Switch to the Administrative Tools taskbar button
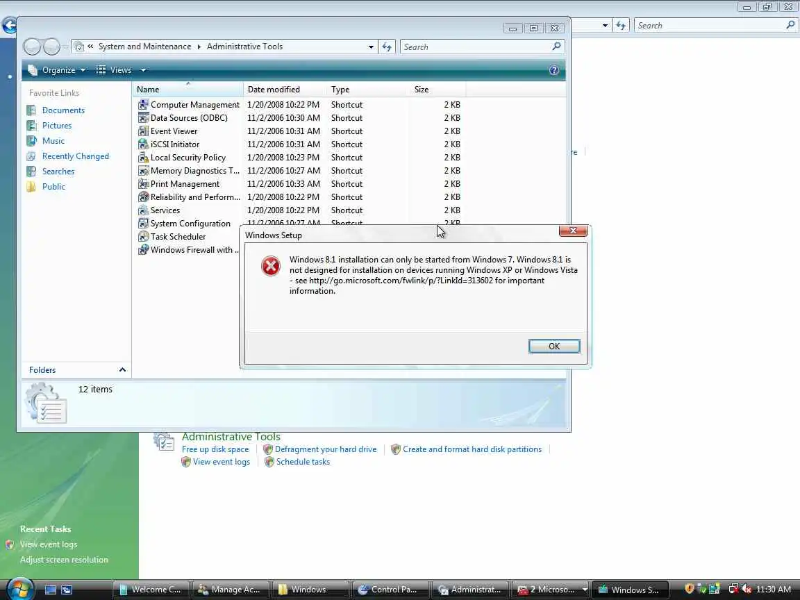Image resolution: width=800 pixels, height=600 pixels. (470, 590)
